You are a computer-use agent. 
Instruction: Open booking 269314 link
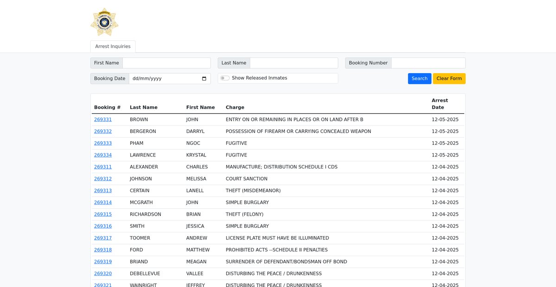point(103,203)
